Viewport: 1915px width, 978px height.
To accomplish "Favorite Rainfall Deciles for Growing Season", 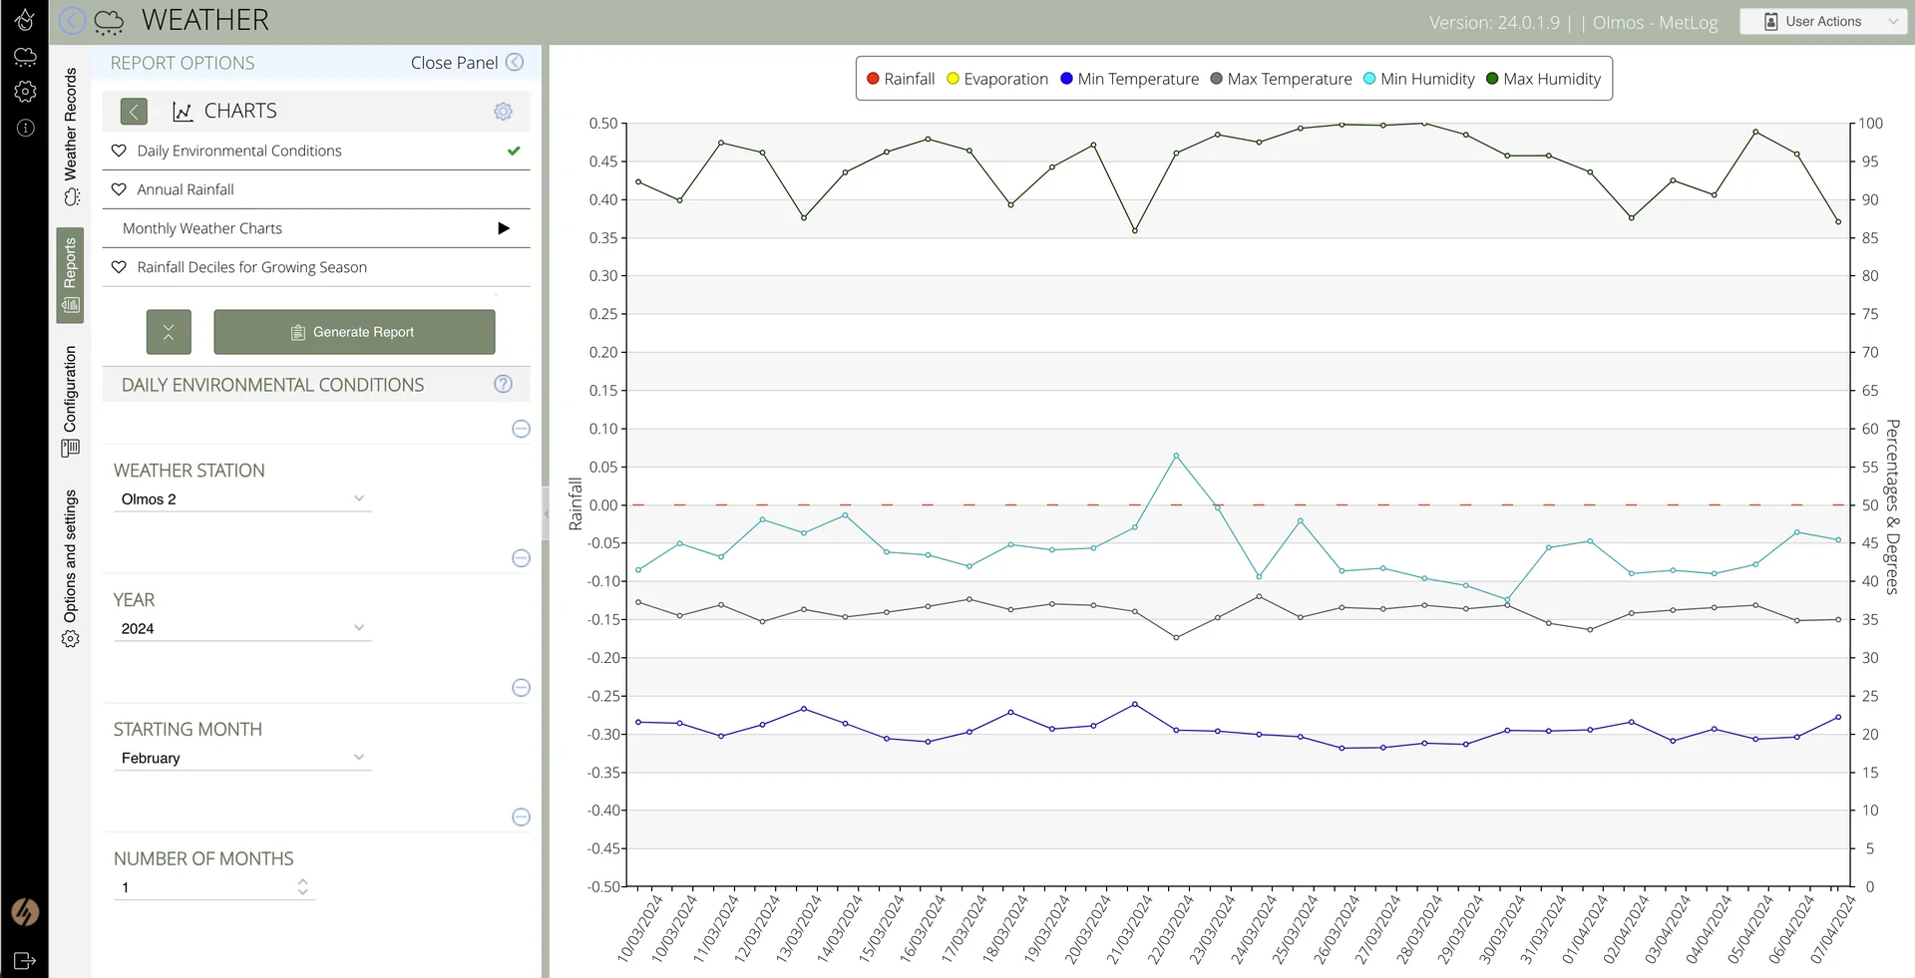I will coord(119,267).
